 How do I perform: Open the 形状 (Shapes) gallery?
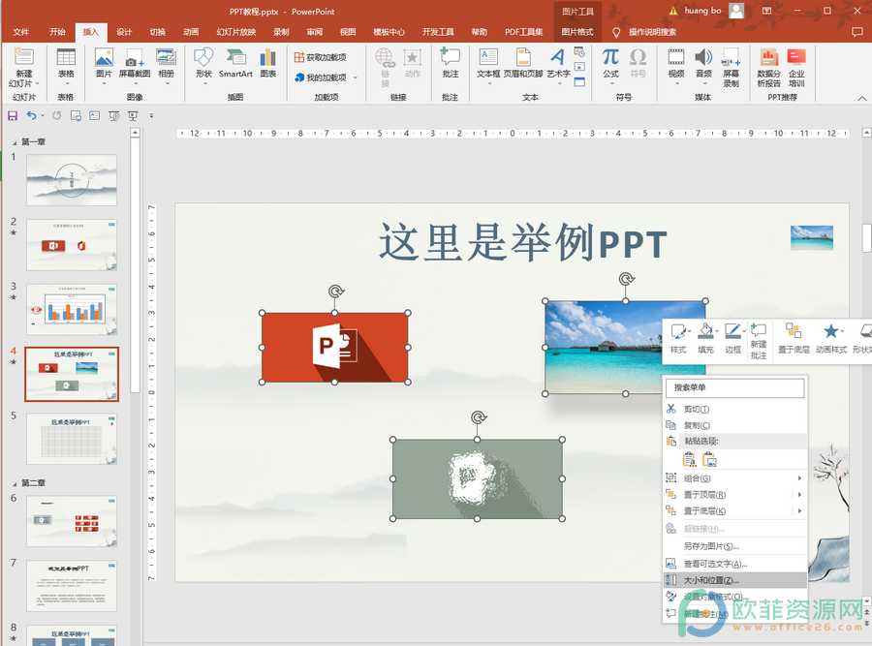coord(203,66)
